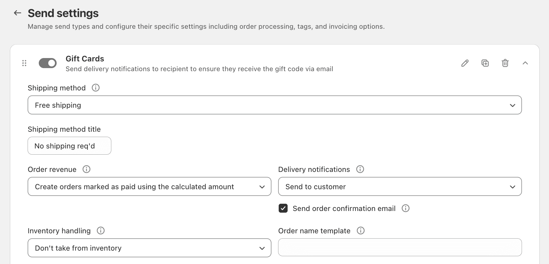Show info for Order revenue

tap(86, 169)
